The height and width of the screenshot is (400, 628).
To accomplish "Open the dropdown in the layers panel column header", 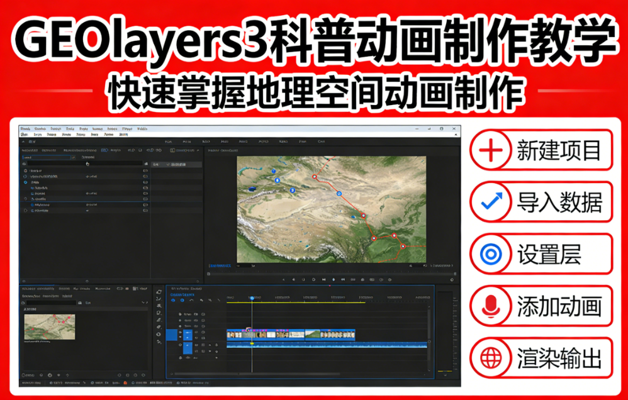I will click(x=168, y=164).
